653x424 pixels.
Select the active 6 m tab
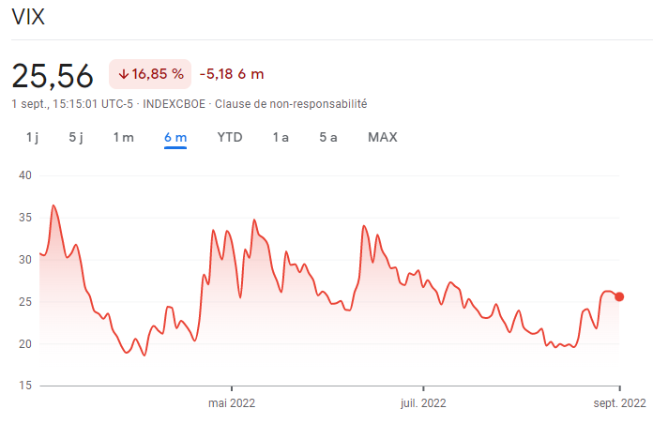pyautogui.click(x=175, y=137)
